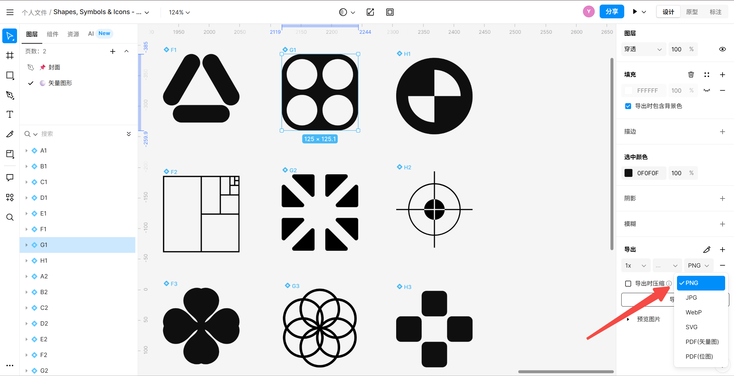Click the play presentation button
734x376 pixels.
point(635,12)
